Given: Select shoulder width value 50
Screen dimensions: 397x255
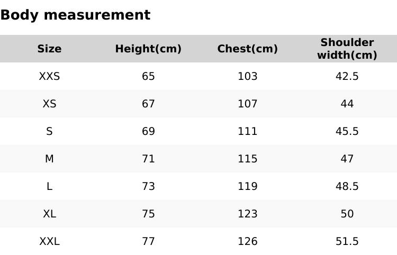Looking at the screenshot, I should (347, 214).
